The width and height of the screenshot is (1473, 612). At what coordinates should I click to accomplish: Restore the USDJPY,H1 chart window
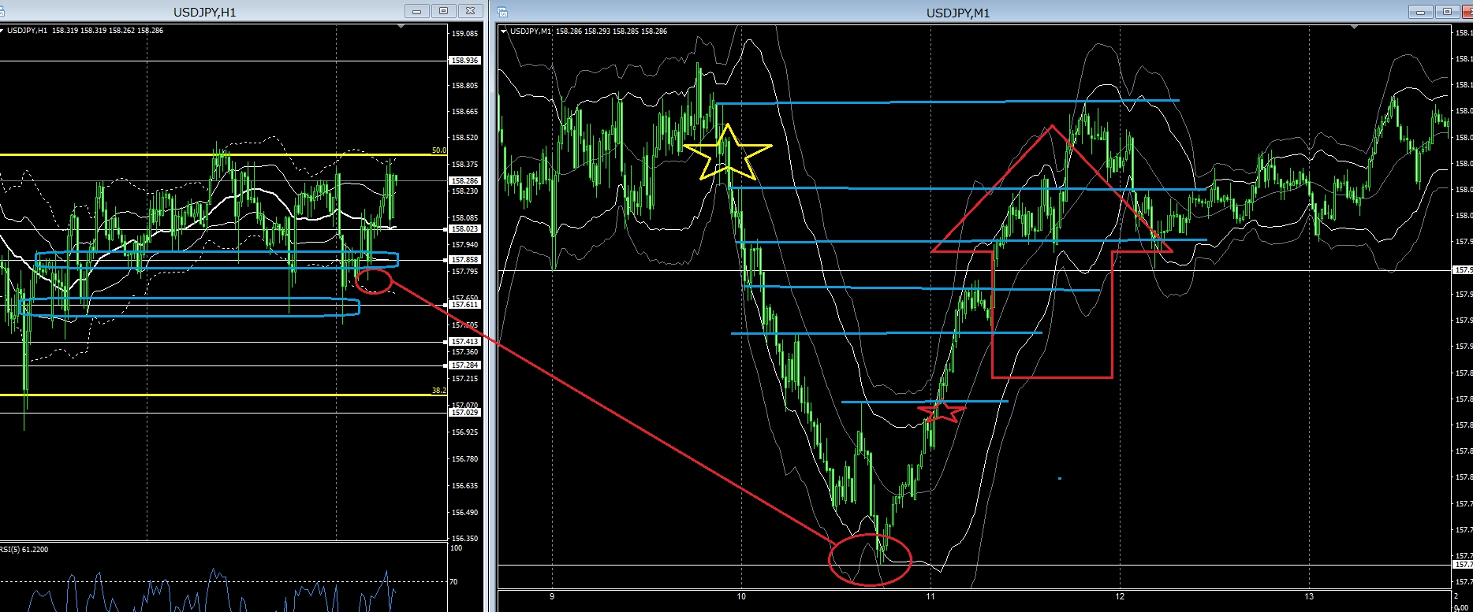(443, 11)
